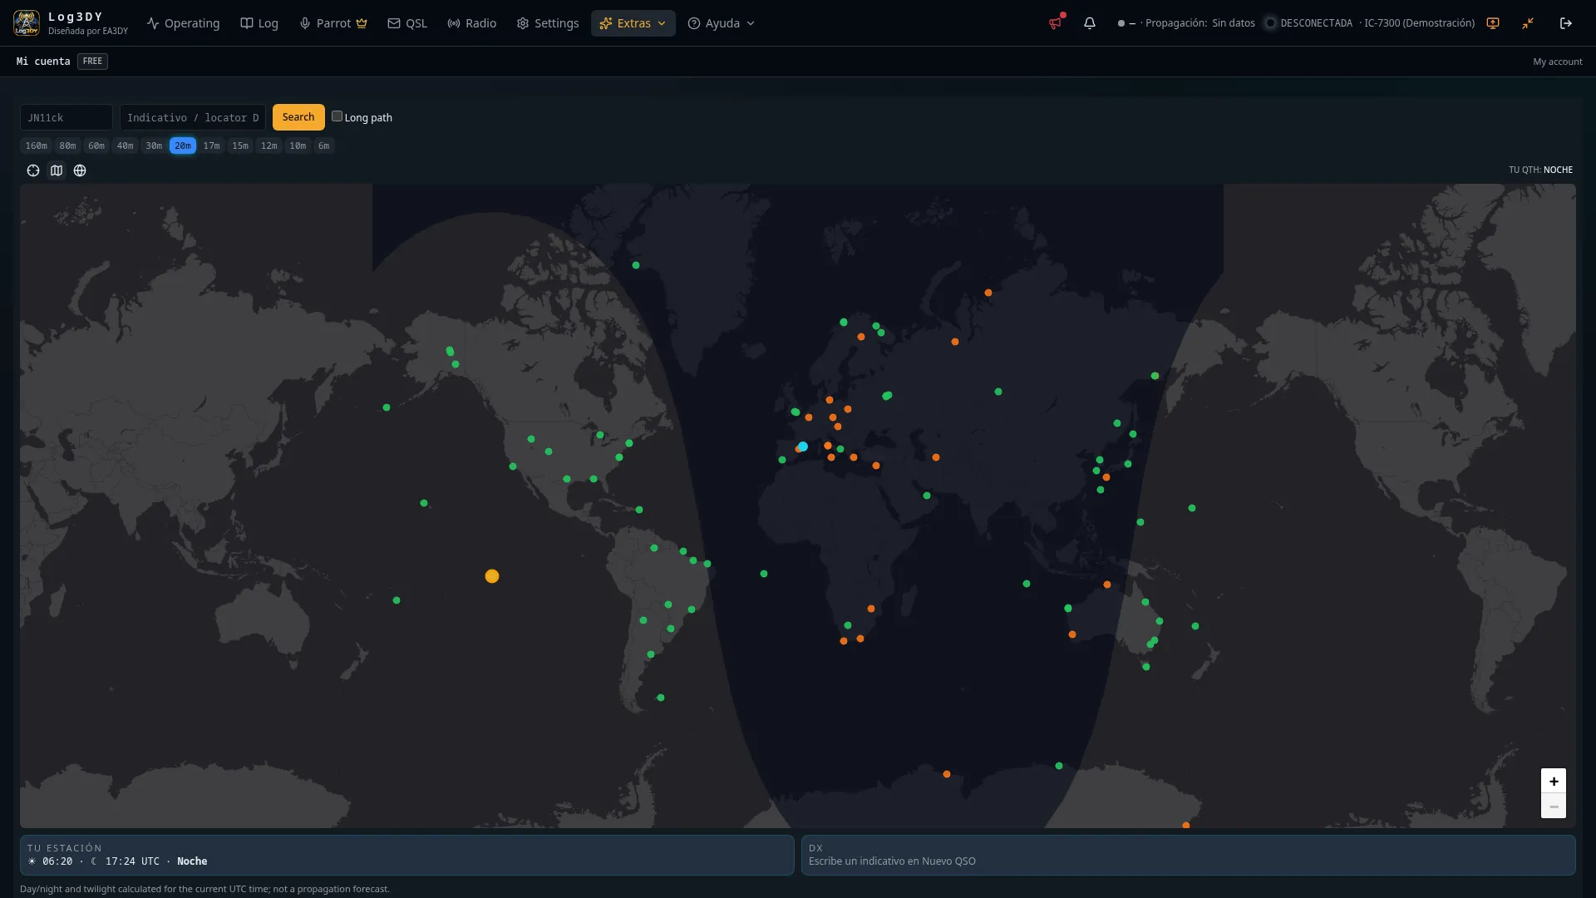The image size is (1596, 898).
Task: Select the 40m band
Action: [x=125, y=146]
